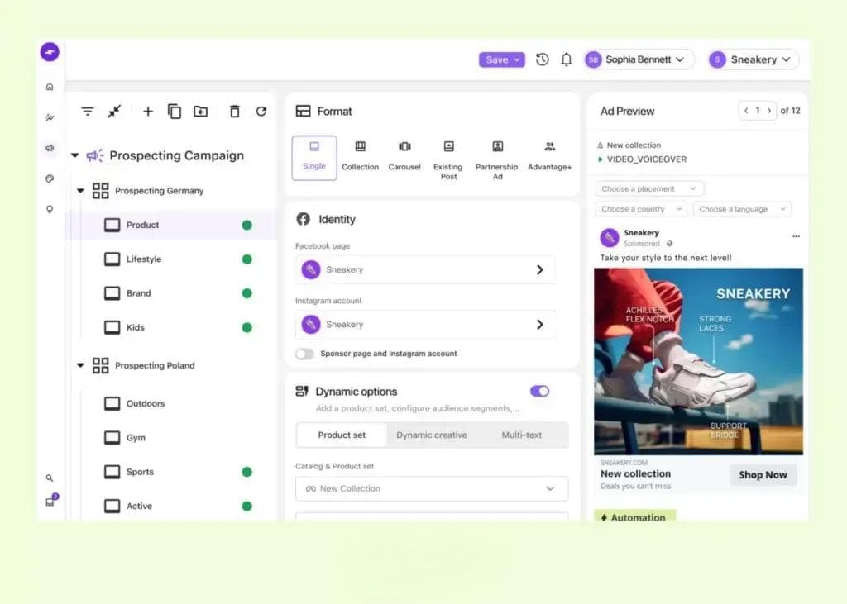This screenshot has height=604, width=847.
Task: Select the Collection format
Action: click(x=360, y=157)
